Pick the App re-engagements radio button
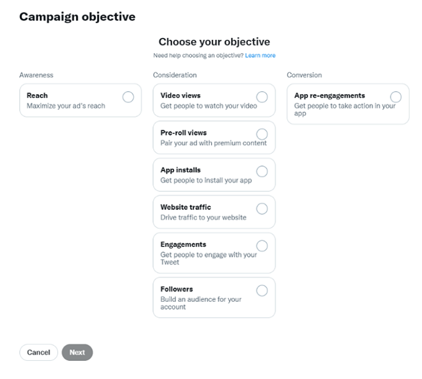The width and height of the screenshot is (422, 379). [x=395, y=97]
